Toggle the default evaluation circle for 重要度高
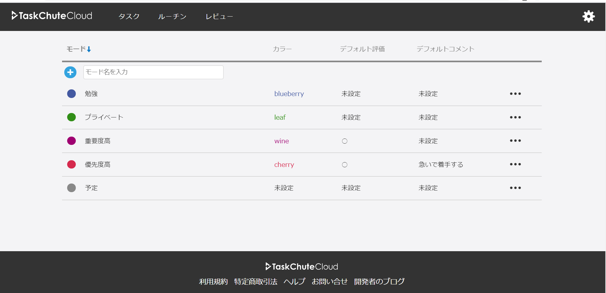 click(x=344, y=141)
